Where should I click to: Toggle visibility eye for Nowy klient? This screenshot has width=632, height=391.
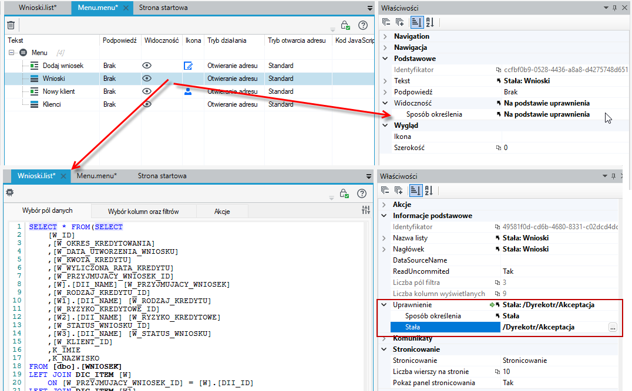pyautogui.click(x=147, y=91)
